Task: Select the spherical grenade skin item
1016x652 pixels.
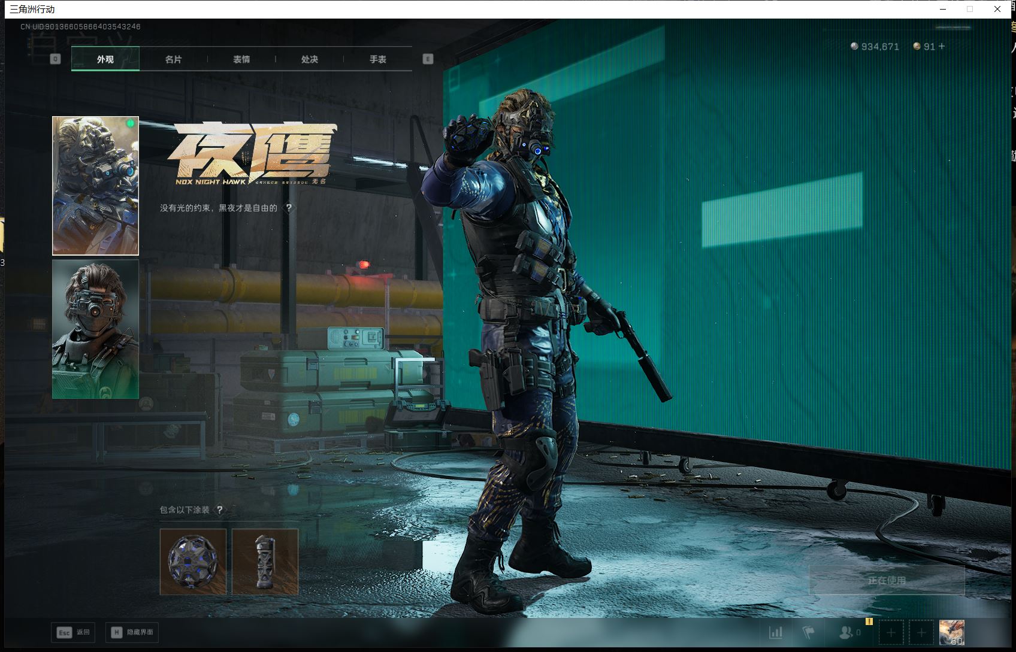Action: pyautogui.click(x=193, y=562)
